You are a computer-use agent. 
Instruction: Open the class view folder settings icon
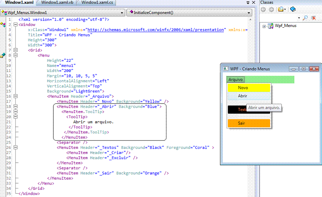tap(281, 9)
